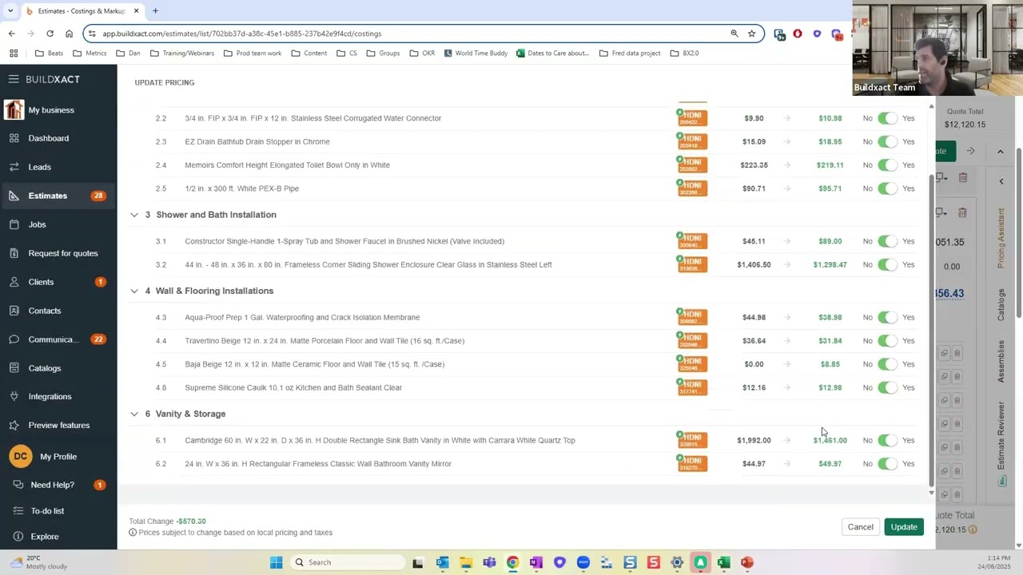Viewport: 1023px width, 575px height.
Task: Collapse section 4 Wall & Flooring Installations
Action: (134, 291)
